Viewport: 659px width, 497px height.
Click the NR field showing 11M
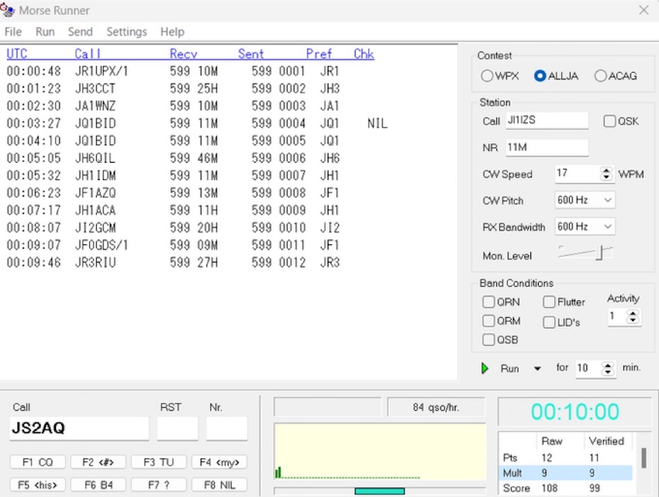point(547,147)
